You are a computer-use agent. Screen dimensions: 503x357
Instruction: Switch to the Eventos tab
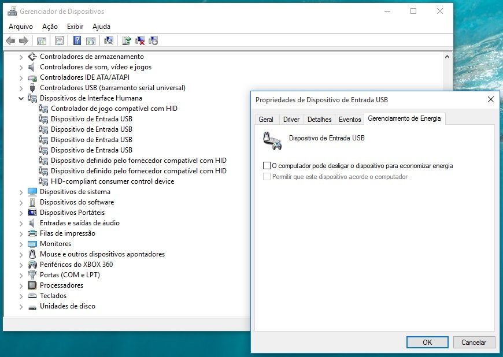click(350, 120)
